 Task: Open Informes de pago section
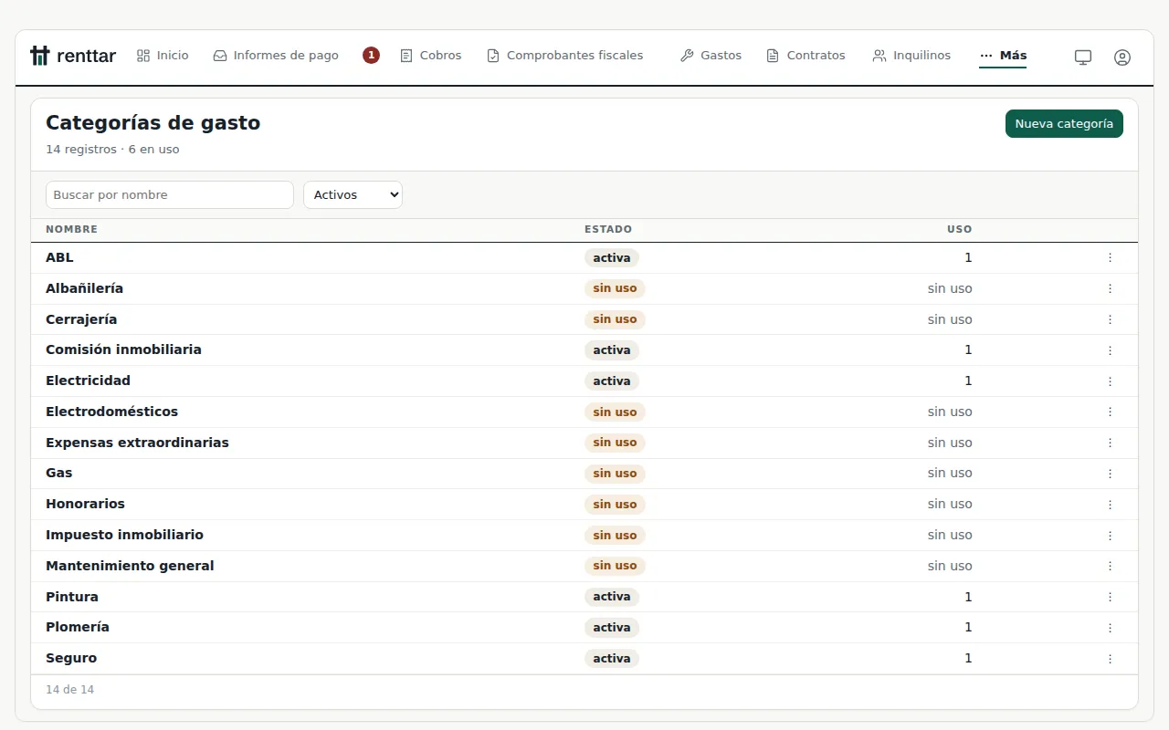[276, 56]
